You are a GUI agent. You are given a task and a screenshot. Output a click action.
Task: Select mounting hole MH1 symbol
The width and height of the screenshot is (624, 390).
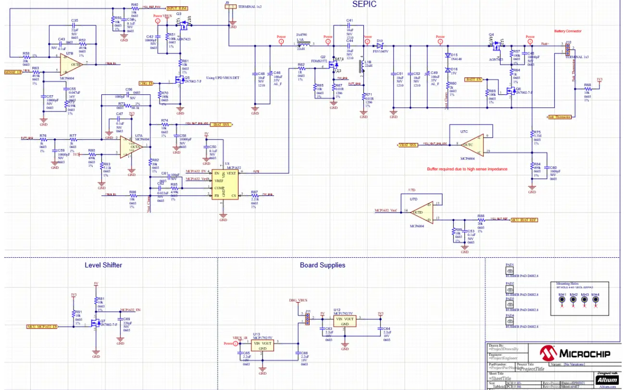(x=561, y=300)
